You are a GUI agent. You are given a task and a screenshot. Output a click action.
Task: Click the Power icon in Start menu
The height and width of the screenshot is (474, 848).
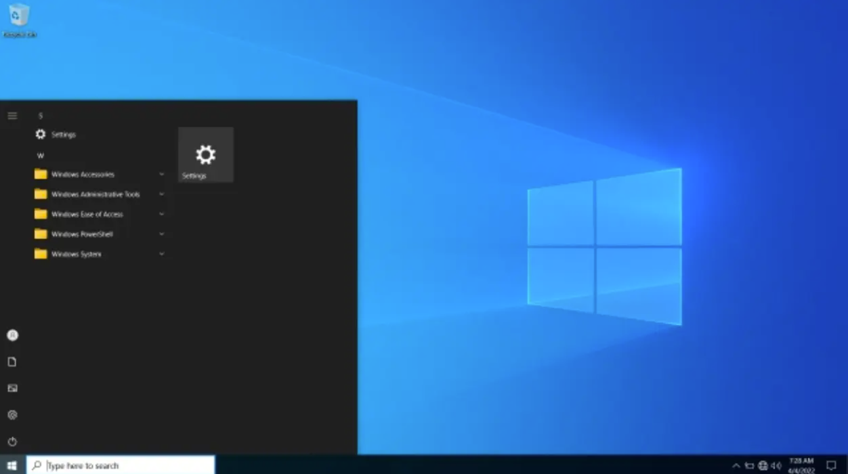[12, 441]
